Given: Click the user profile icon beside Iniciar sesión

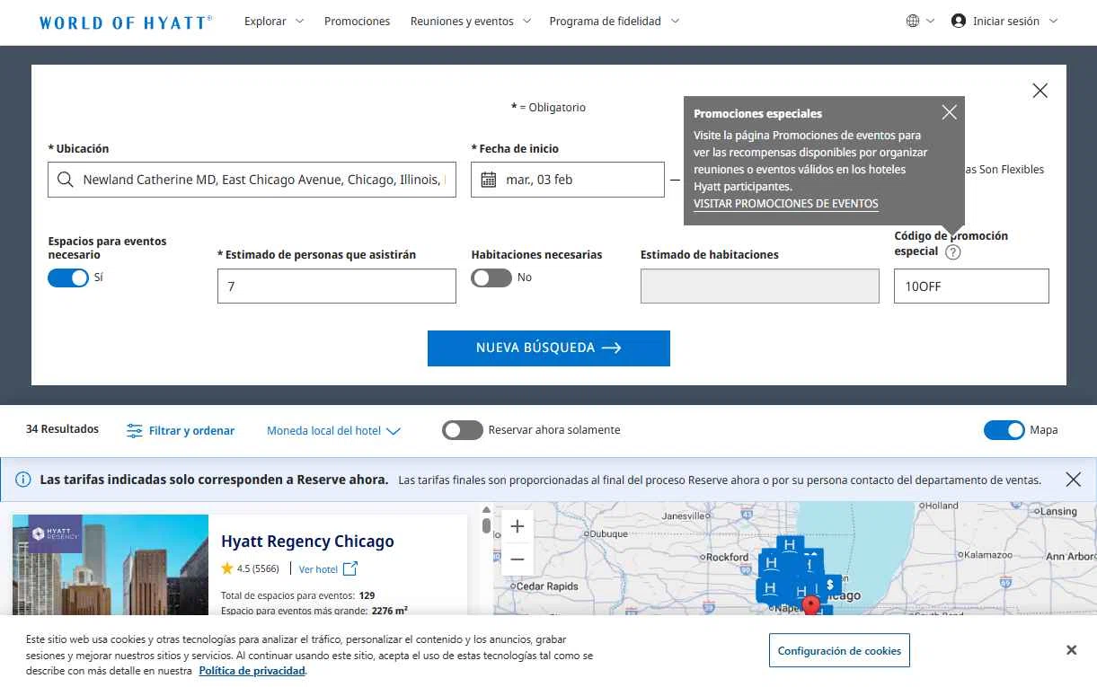Looking at the screenshot, I should tap(959, 21).
